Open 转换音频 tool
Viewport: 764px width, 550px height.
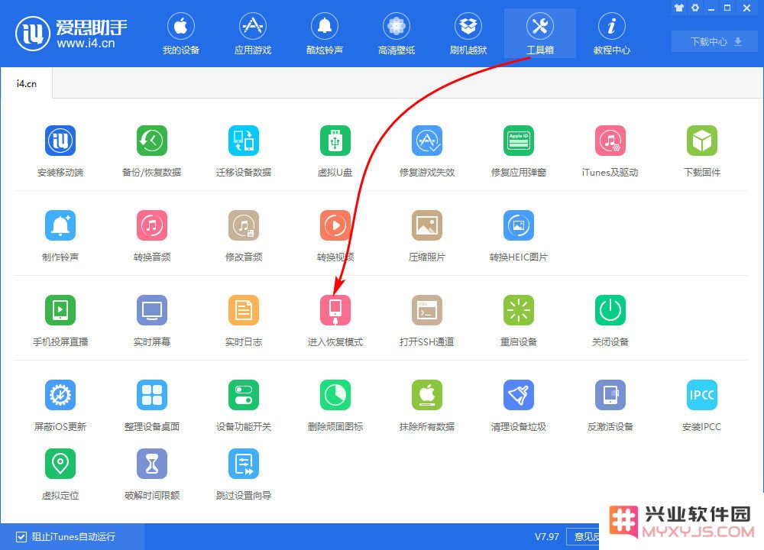[152, 225]
